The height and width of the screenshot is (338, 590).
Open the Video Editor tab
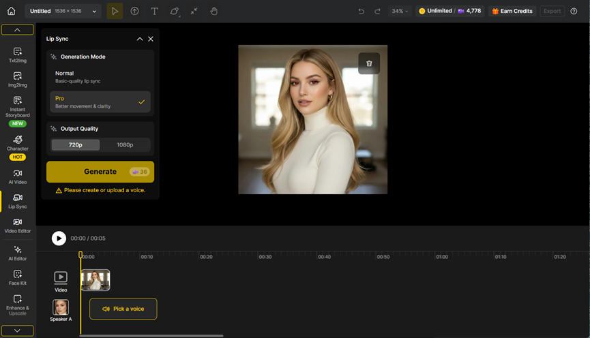(18, 226)
